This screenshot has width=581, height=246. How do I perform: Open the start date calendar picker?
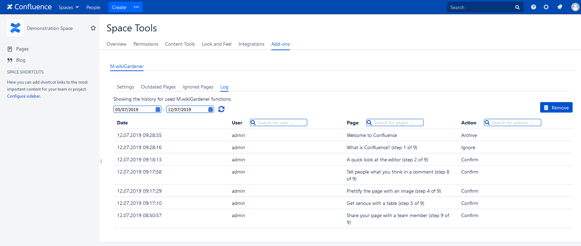(158, 109)
